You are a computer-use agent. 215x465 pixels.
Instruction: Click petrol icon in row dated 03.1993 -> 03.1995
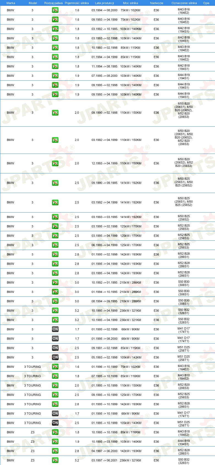click(x=55, y=217)
